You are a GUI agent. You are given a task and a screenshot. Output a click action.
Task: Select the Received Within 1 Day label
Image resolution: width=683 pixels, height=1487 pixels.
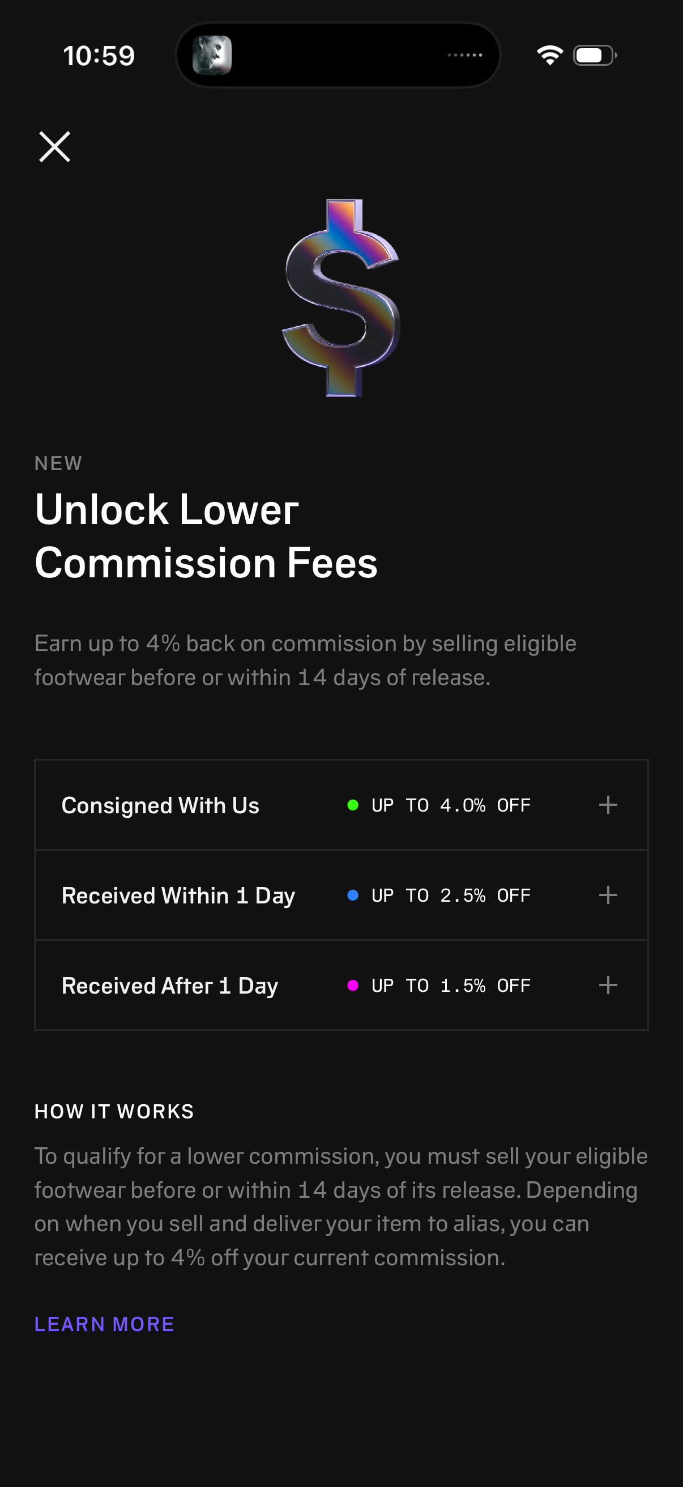coord(178,896)
